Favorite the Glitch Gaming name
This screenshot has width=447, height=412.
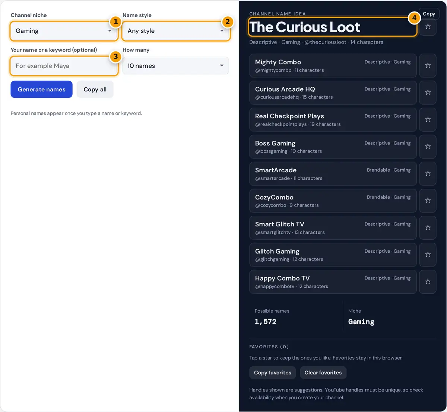[x=428, y=255]
